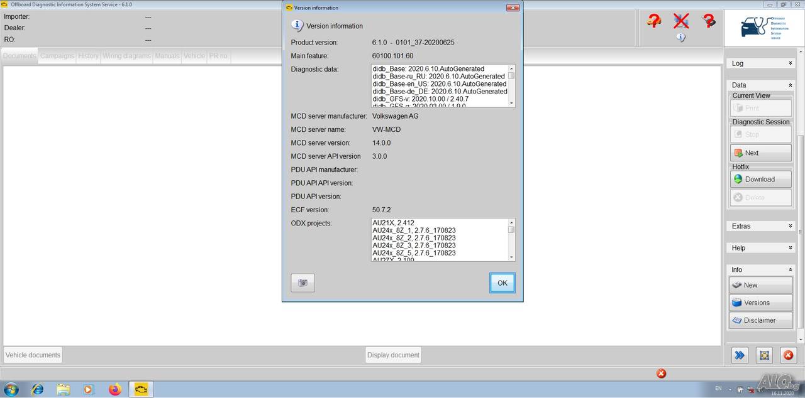Click the Hotfix Download button
Screen dimensions: 805x398
click(761, 179)
